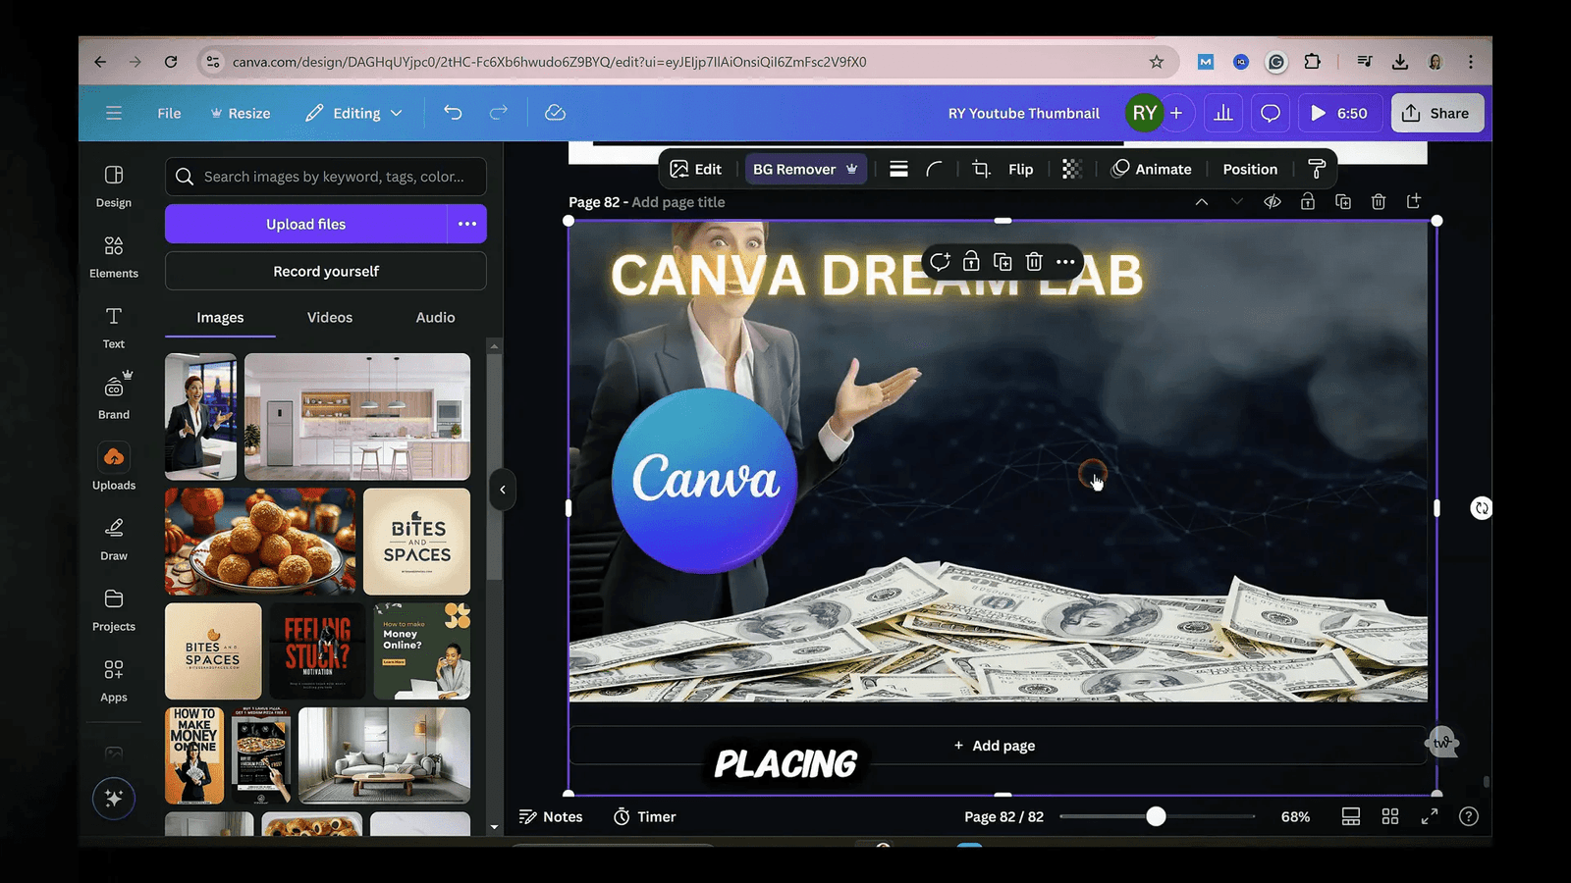Switch to Images tab
Image resolution: width=1571 pixels, height=883 pixels.
[x=220, y=317]
